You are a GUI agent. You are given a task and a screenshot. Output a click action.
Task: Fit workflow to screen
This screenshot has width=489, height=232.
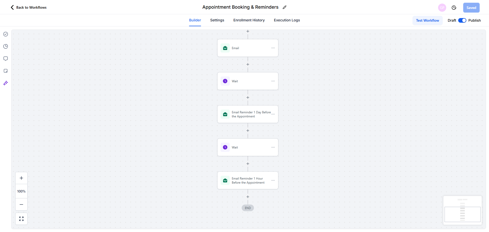pyautogui.click(x=21, y=219)
